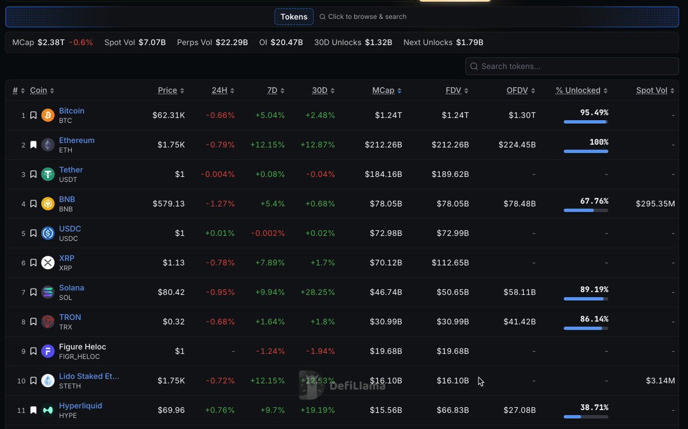Click the Ethereum coin logo icon
688x429 pixels.
tap(48, 145)
